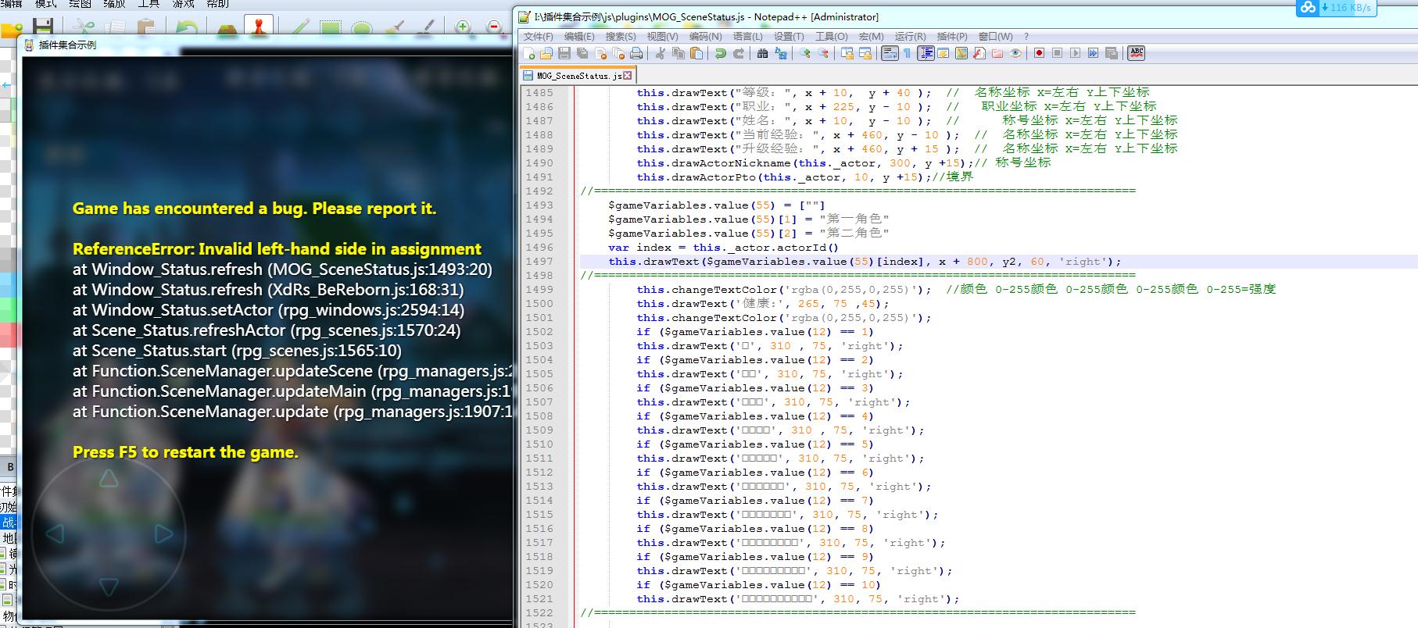This screenshot has height=628, width=1418.
Task: Open the 搜索(S) menu
Action: (x=621, y=37)
